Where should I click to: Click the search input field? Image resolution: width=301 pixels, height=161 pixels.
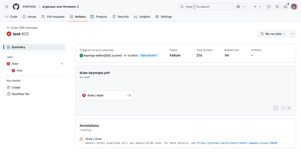206,7
